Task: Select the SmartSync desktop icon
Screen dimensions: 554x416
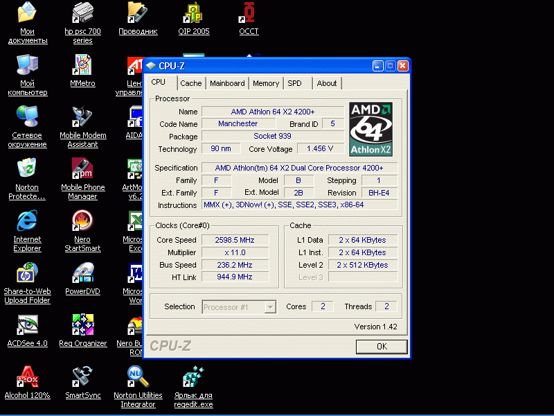Action: click(x=82, y=376)
